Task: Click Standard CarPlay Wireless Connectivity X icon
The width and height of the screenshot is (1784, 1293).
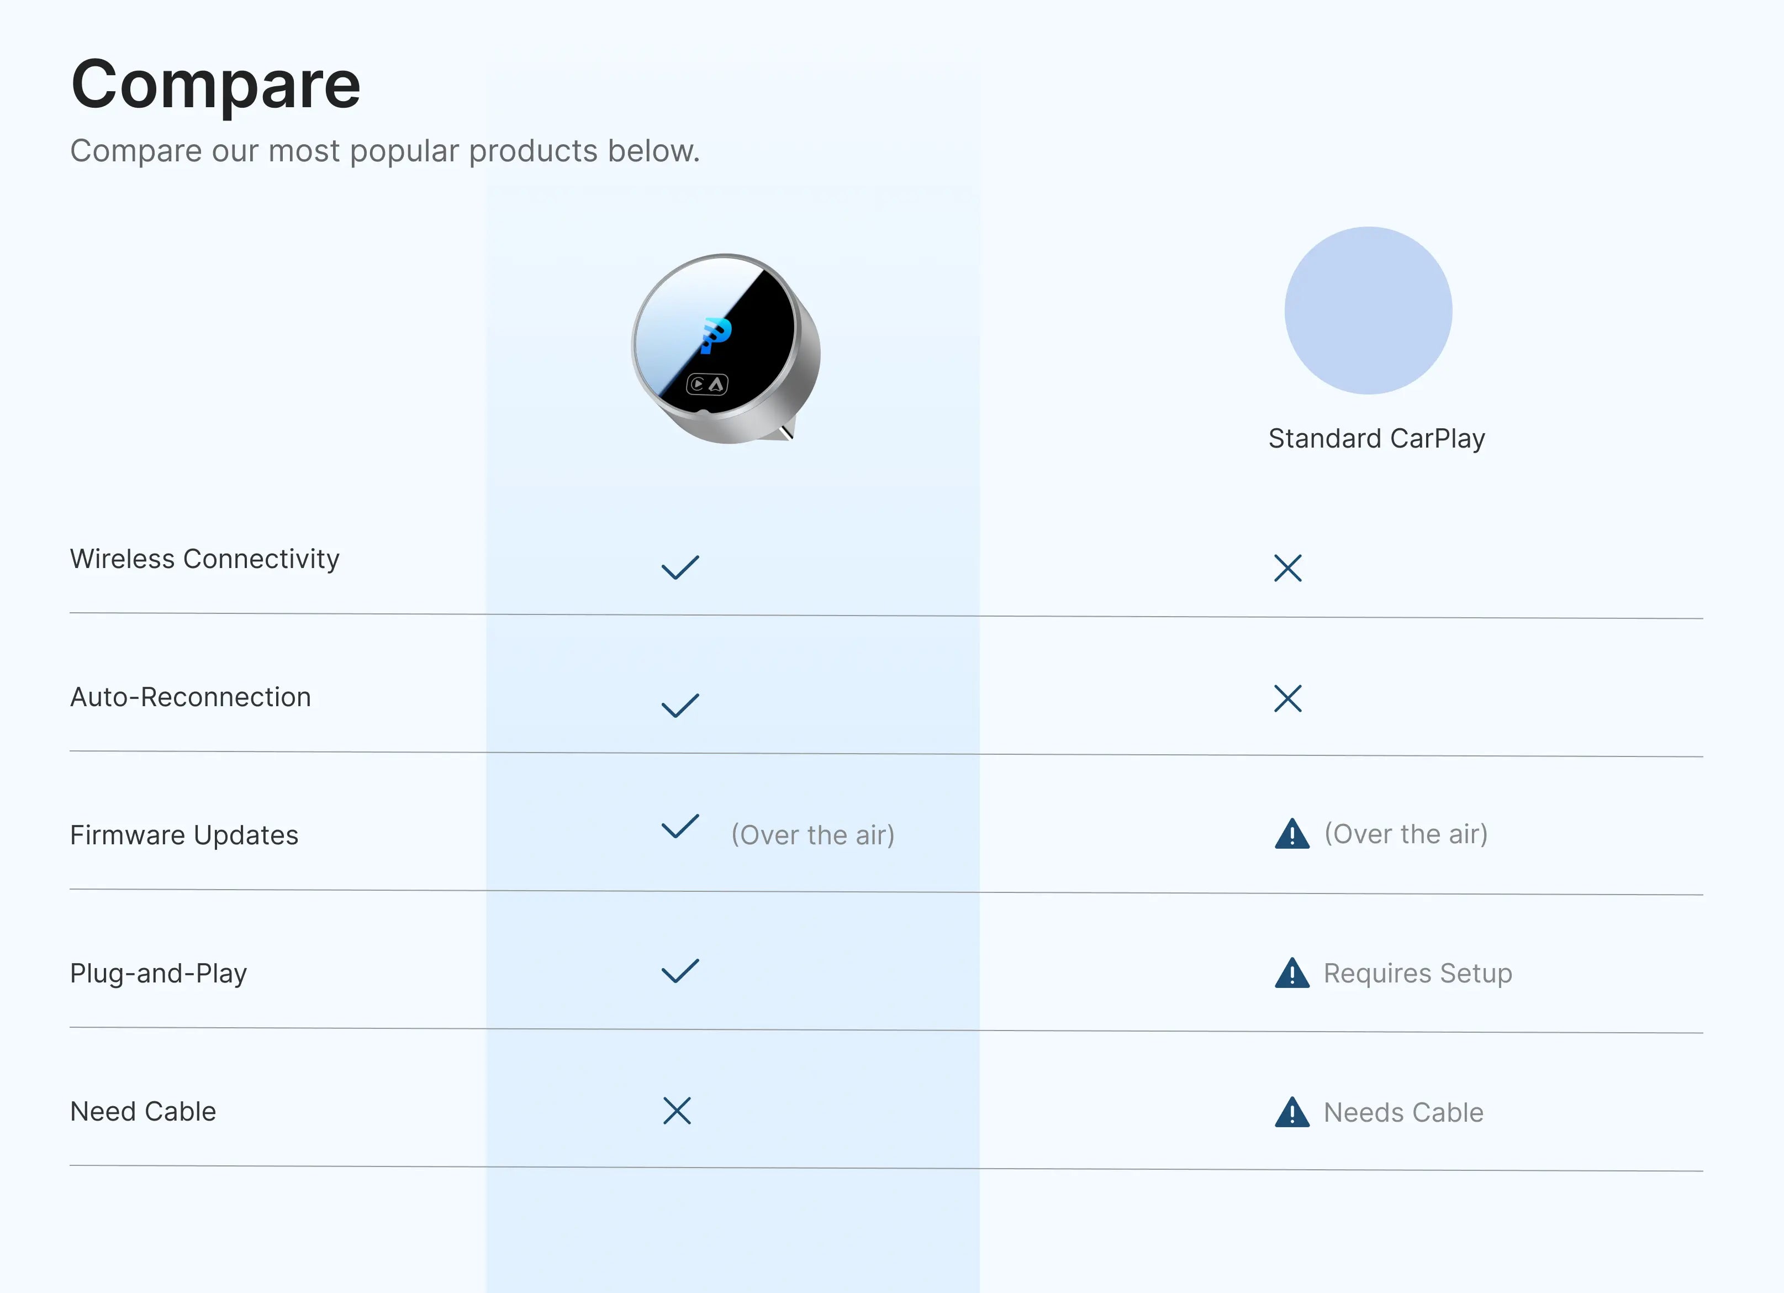Action: [1287, 567]
